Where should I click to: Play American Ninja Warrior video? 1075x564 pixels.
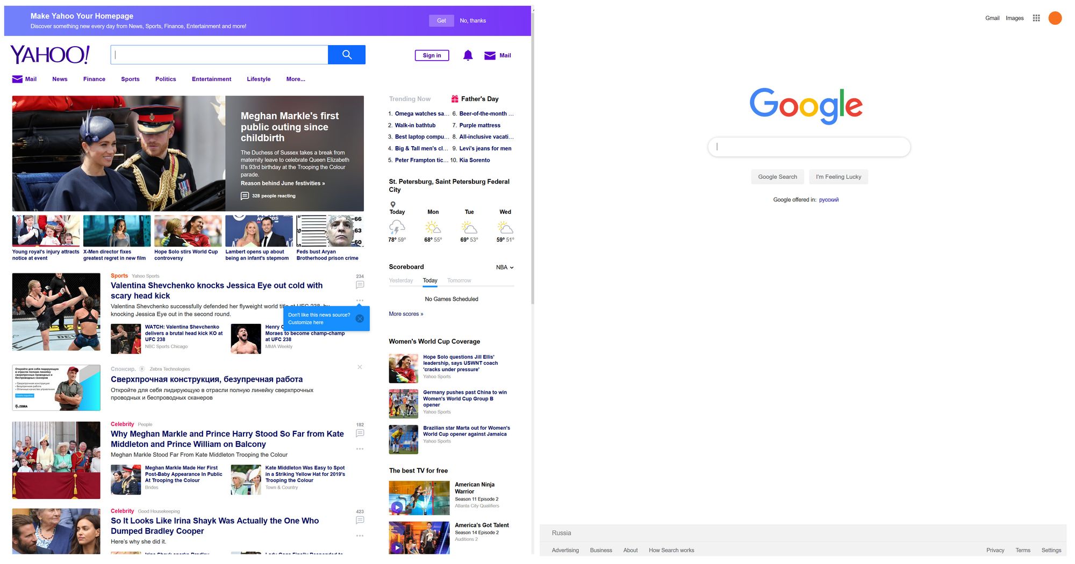click(397, 507)
